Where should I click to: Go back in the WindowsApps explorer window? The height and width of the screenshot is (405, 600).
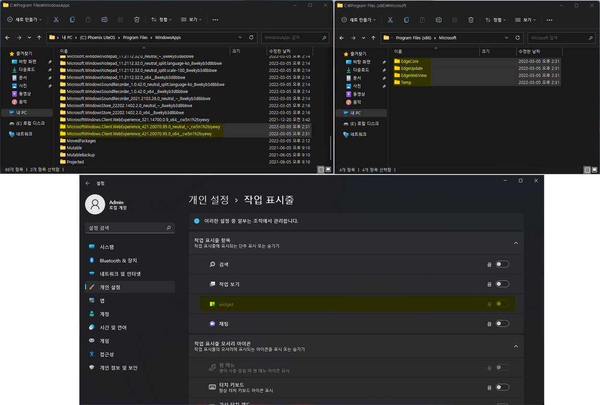(8, 37)
